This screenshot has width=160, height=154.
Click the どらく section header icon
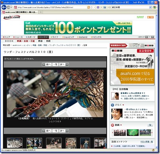point(113,105)
